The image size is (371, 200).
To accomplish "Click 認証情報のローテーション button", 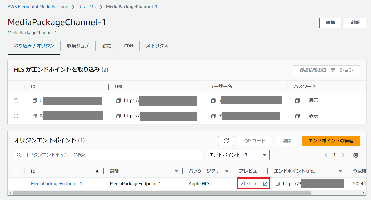I will click(x=326, y=70).
